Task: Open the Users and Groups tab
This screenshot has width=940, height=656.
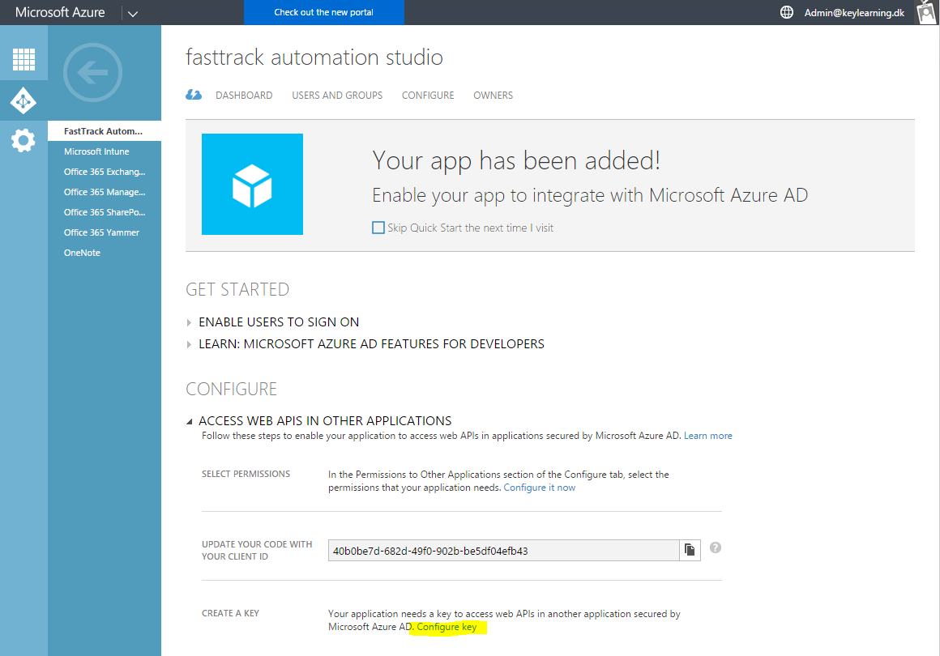Action: pyautogui.click(x=337, y=96)
